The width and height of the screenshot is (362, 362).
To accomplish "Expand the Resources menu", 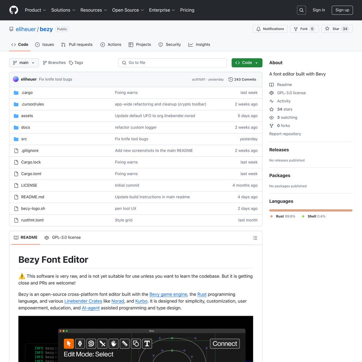I will point(93,10).
